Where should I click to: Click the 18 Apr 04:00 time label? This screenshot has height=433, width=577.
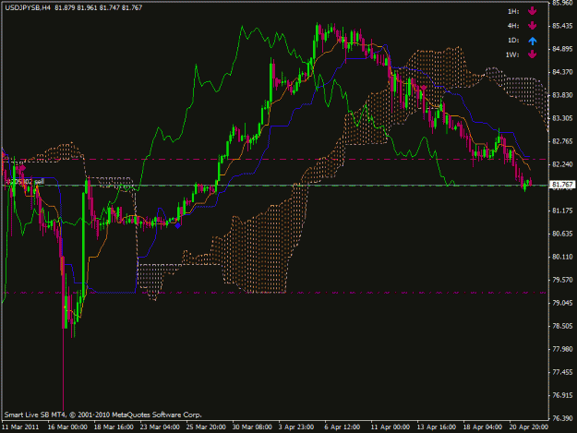click(483, 427)
